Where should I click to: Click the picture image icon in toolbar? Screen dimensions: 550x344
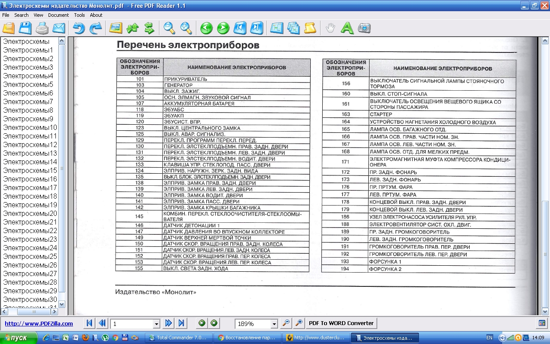[x=116, y=28]
